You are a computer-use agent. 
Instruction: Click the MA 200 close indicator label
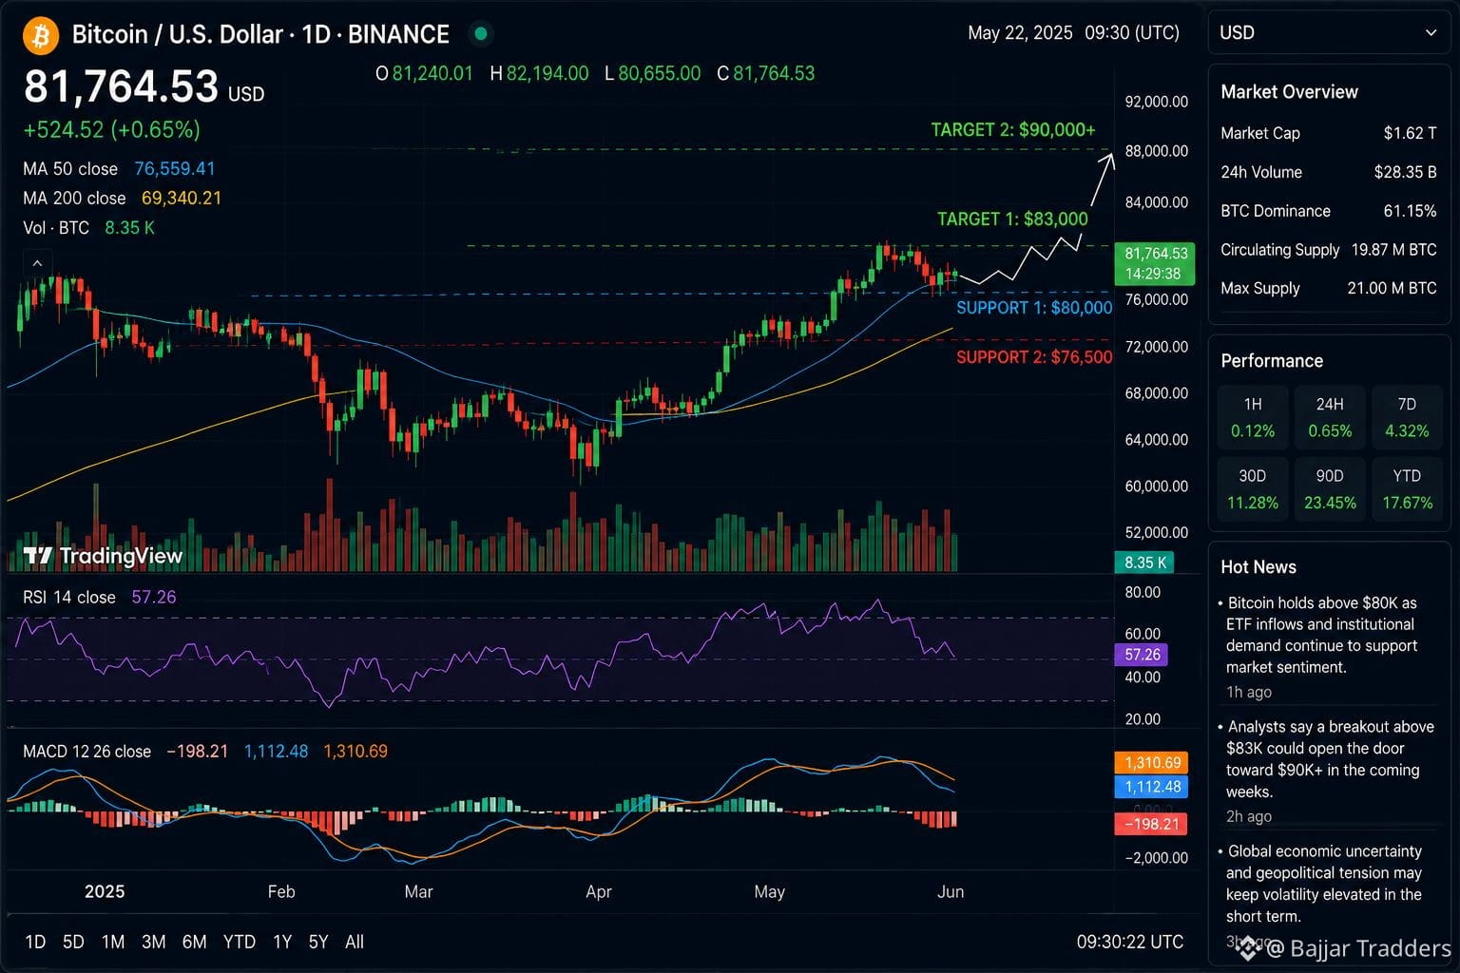point(74,198)
